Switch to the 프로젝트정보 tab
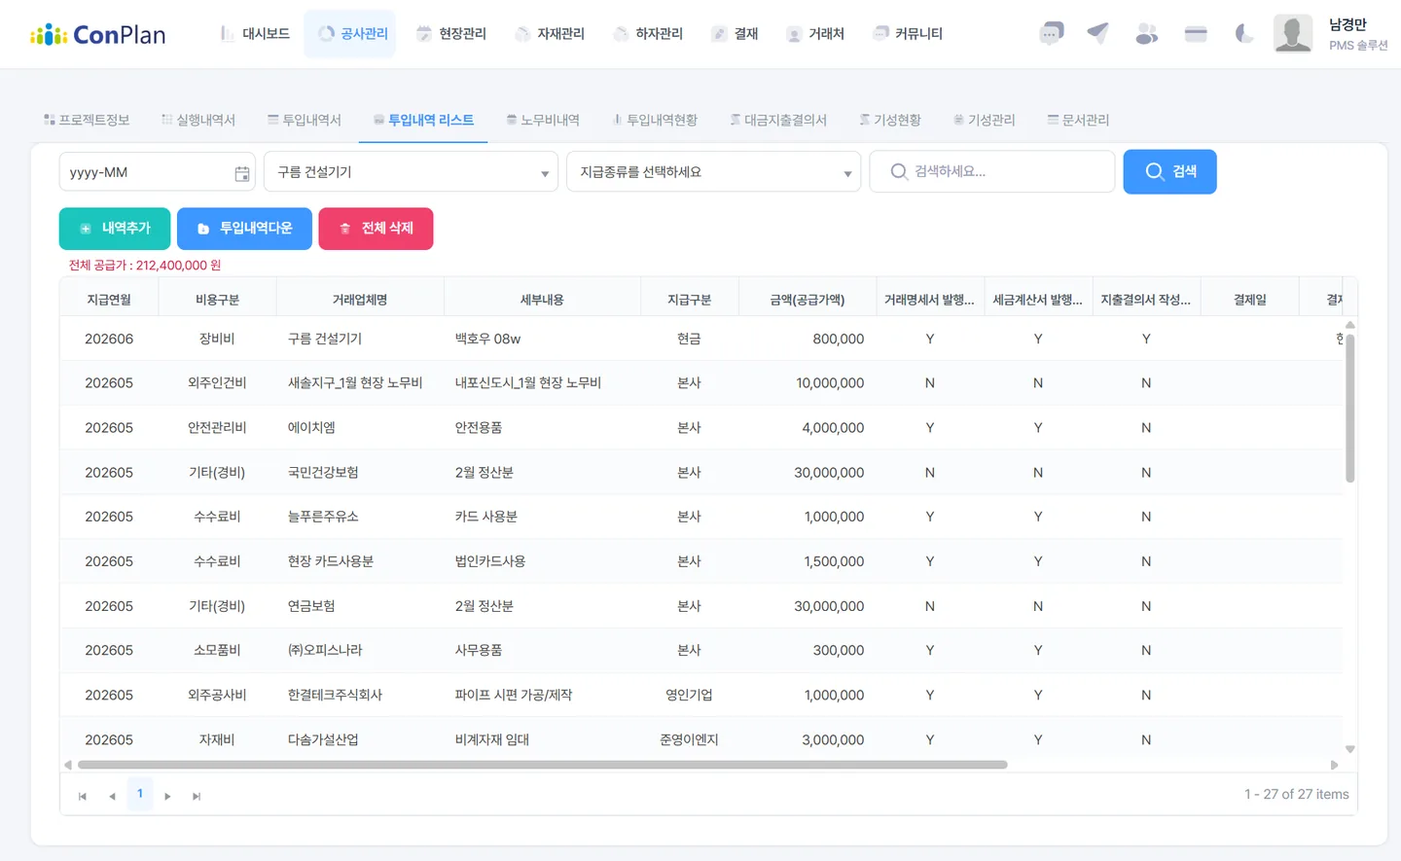The width and height of the screenshot is (1401, 861). point(87,120)
